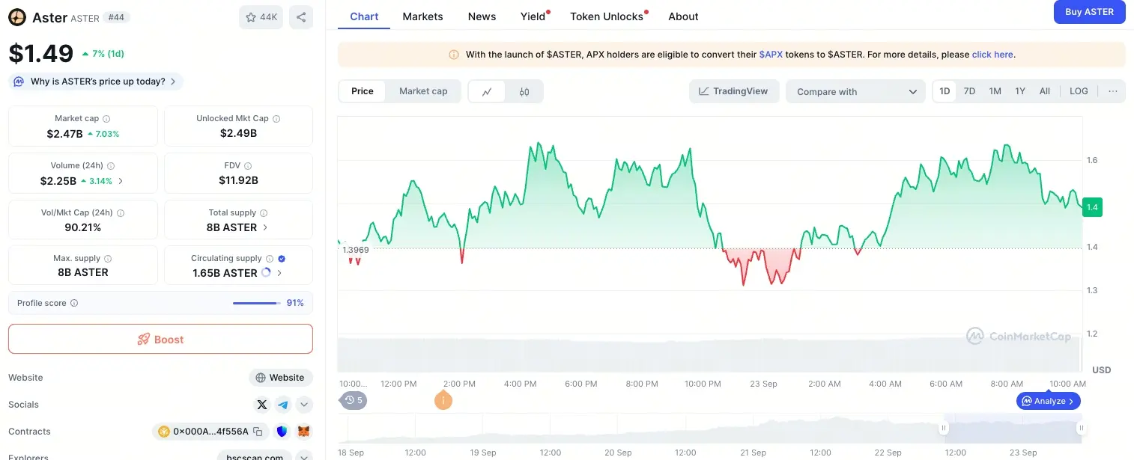The width and height of the screenshot is (1134, 460).
Task: Click the 0x000A...4f556A contract address
Action: point(210,432)
